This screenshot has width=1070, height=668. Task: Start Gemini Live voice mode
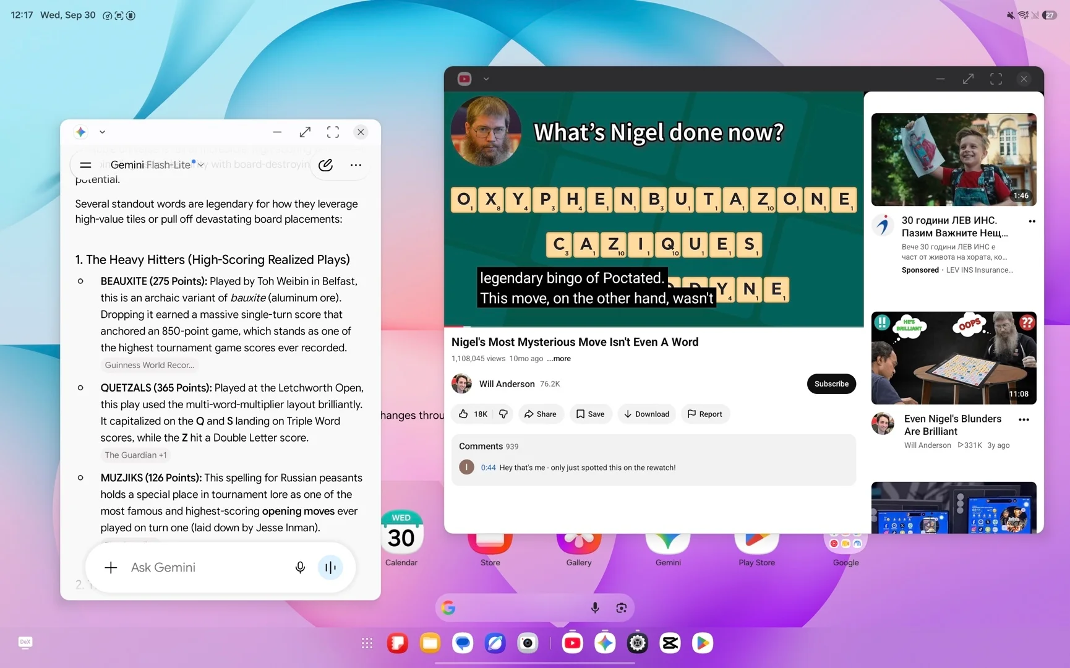tap(330, 567)
